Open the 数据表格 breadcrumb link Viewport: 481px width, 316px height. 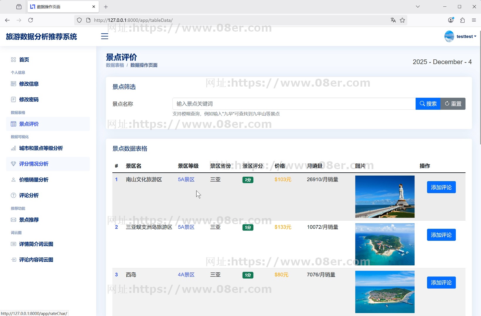(x=115, y=65)
